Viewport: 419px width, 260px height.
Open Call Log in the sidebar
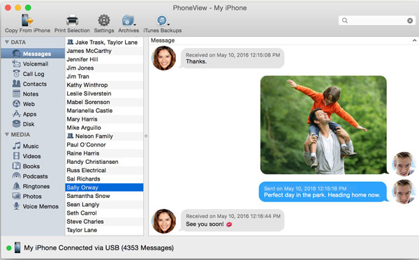(33, 74)
